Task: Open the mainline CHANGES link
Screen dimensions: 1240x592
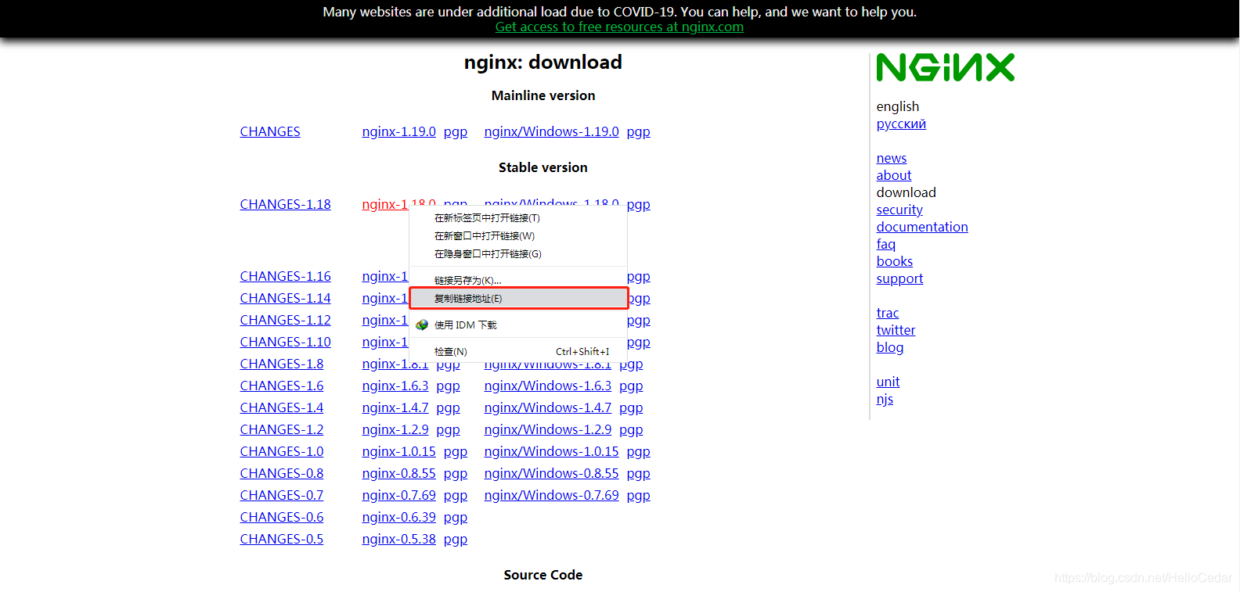Action: (x=270, y=131)
